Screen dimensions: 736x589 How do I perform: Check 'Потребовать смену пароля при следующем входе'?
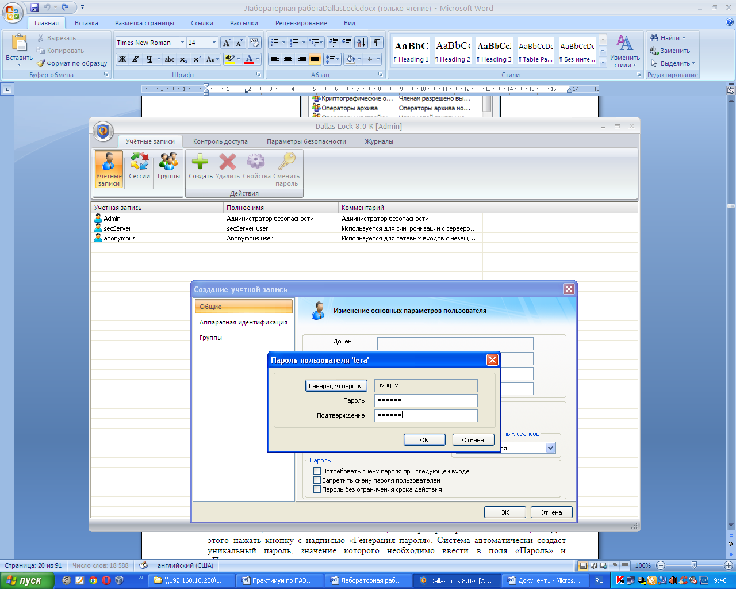[x=317, y=471]
